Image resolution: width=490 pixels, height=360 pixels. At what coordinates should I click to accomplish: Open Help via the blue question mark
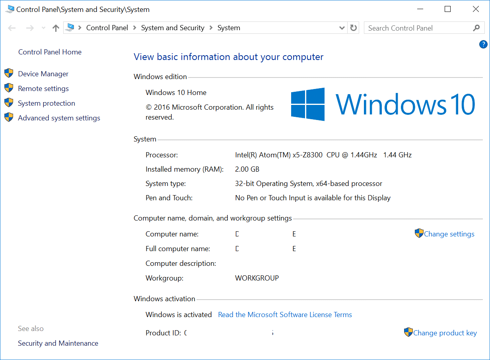(483, 44)
